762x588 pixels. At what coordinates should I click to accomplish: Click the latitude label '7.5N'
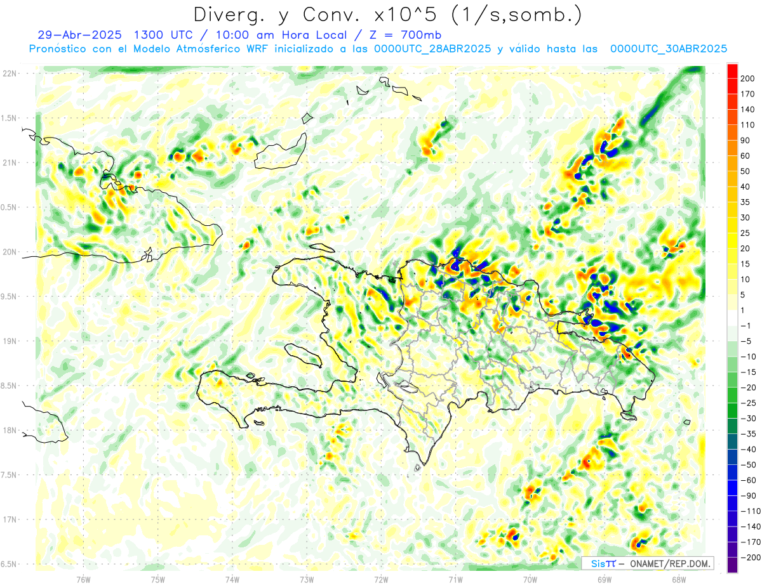[9, 475]
